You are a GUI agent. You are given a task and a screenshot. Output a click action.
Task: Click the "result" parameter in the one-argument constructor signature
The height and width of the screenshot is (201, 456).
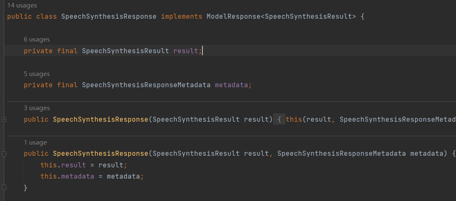pos(256,119)
